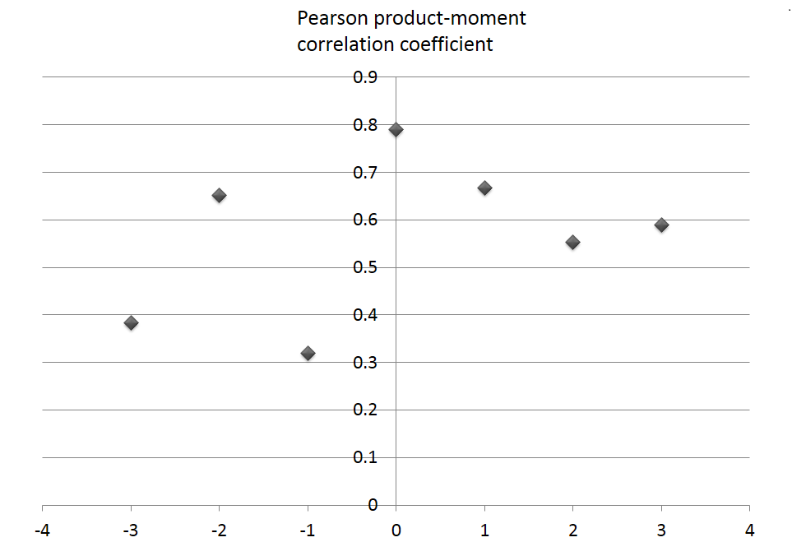Select the data marker at x = -2
This screenshot has width=792, height=556.
point(219,195)
